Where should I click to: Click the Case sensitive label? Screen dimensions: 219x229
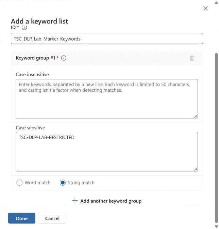point(30,128)
